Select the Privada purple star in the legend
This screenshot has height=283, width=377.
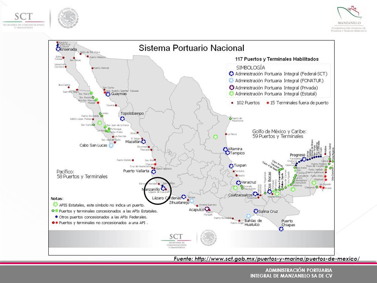pyautogui.click(x=232, y=87)
